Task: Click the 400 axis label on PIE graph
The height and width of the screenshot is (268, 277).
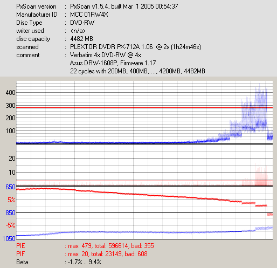Action: 10,93
